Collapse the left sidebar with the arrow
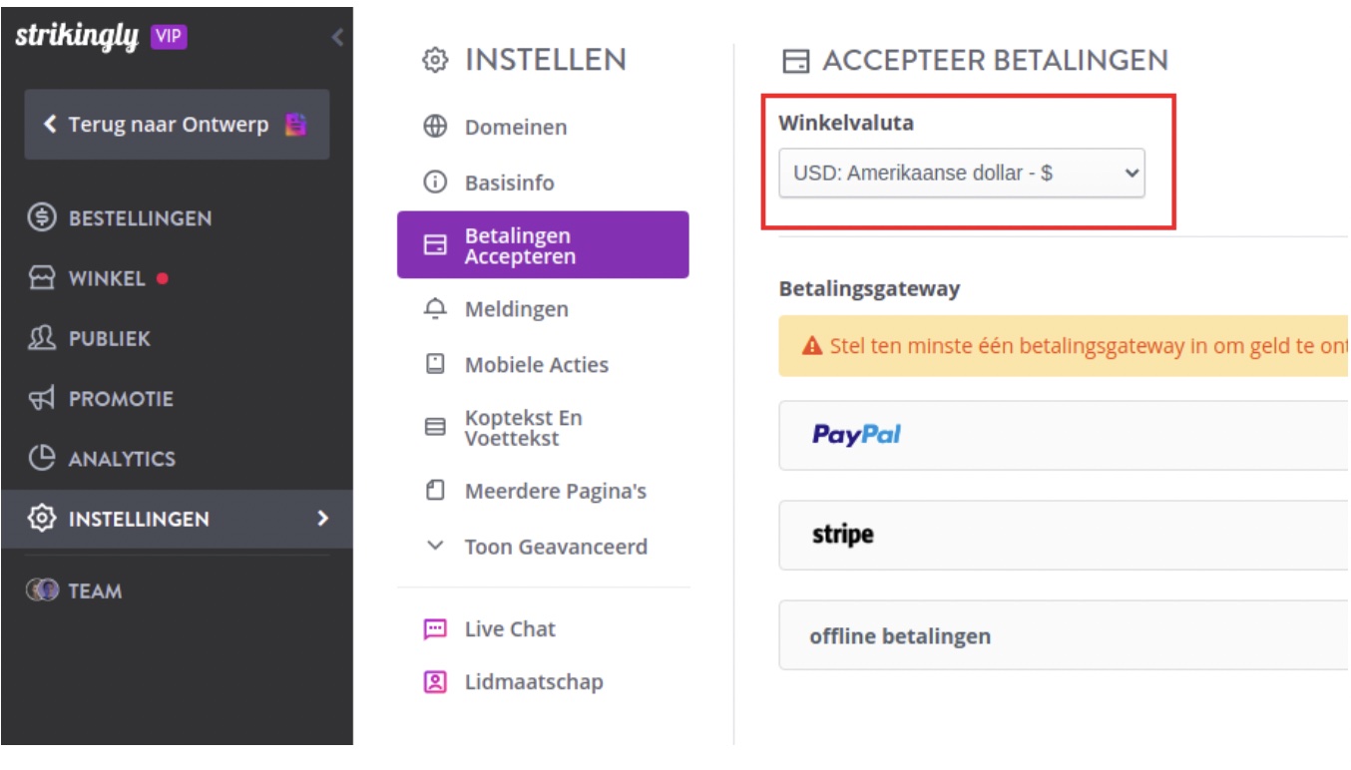The height and width of the screenshot is (770, 1351). pos(337,38)
